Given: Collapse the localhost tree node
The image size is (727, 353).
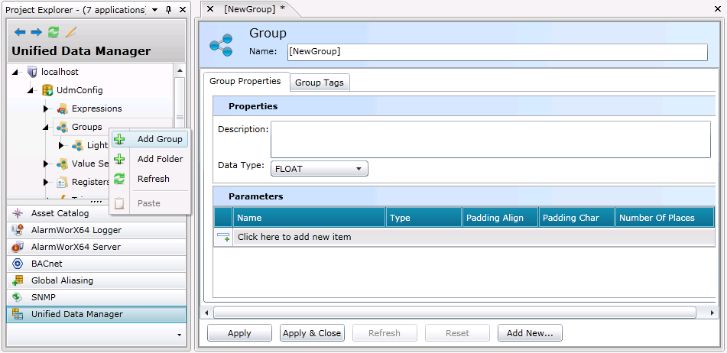Looking at the screenshot, I should click(x=16, y=72).
